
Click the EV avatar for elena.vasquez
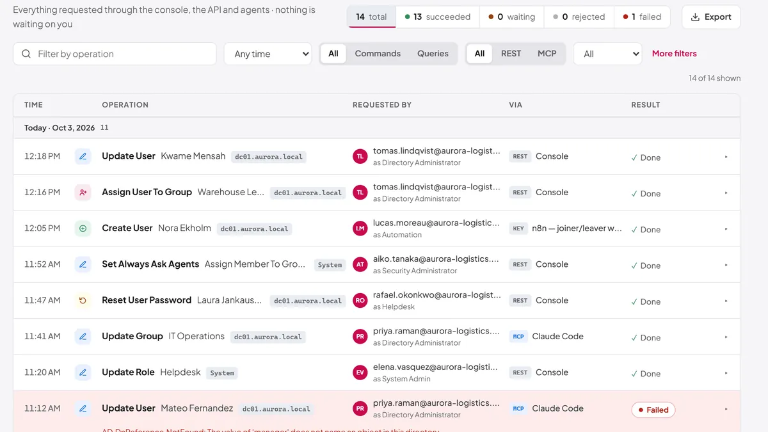(360, 372)
